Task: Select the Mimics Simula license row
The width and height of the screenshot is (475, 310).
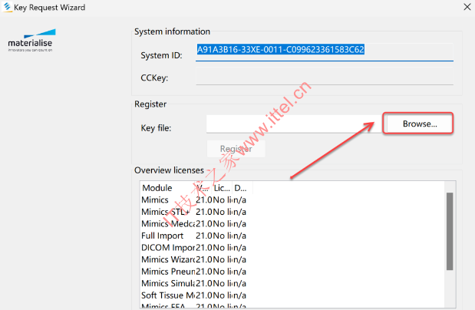Action: coord(194,283)
